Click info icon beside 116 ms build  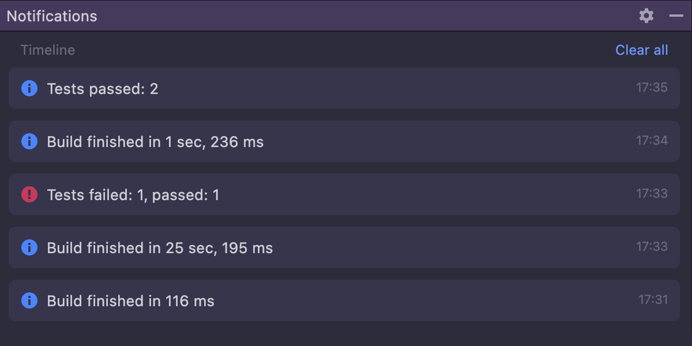pos(29,300)
